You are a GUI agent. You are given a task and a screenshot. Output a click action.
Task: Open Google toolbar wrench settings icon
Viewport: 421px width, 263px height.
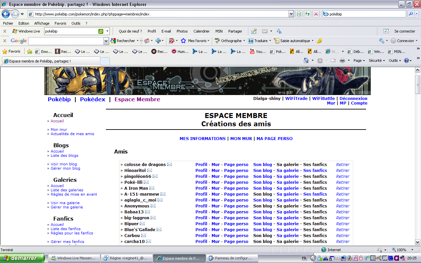382,41
